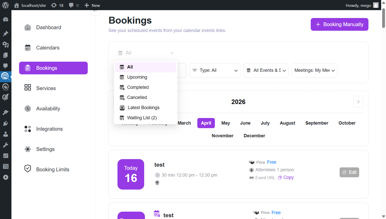Image resolution: width=386 pixels, height=219 pixels.
Task: Select Upcoming from the booking status menu
Action: (x=137, y=77)
